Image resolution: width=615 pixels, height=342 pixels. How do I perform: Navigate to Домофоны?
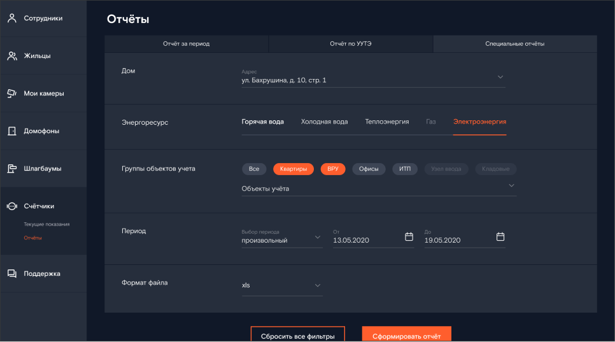pyautogui.click(x=43, y=131)
